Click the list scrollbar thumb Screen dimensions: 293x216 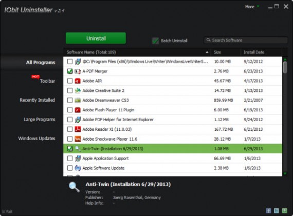coord(285,68)
